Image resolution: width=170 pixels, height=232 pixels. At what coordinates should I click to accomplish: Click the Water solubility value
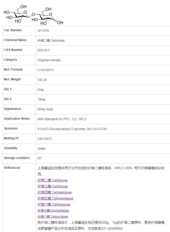coord(41,149)
